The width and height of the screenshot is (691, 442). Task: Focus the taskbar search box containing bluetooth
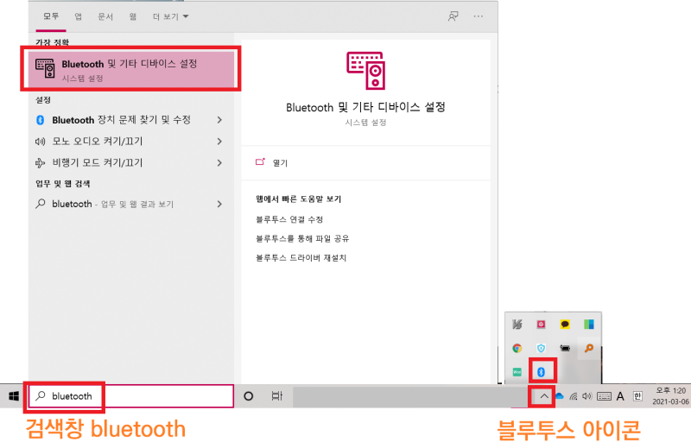click(x=131, y=396)
